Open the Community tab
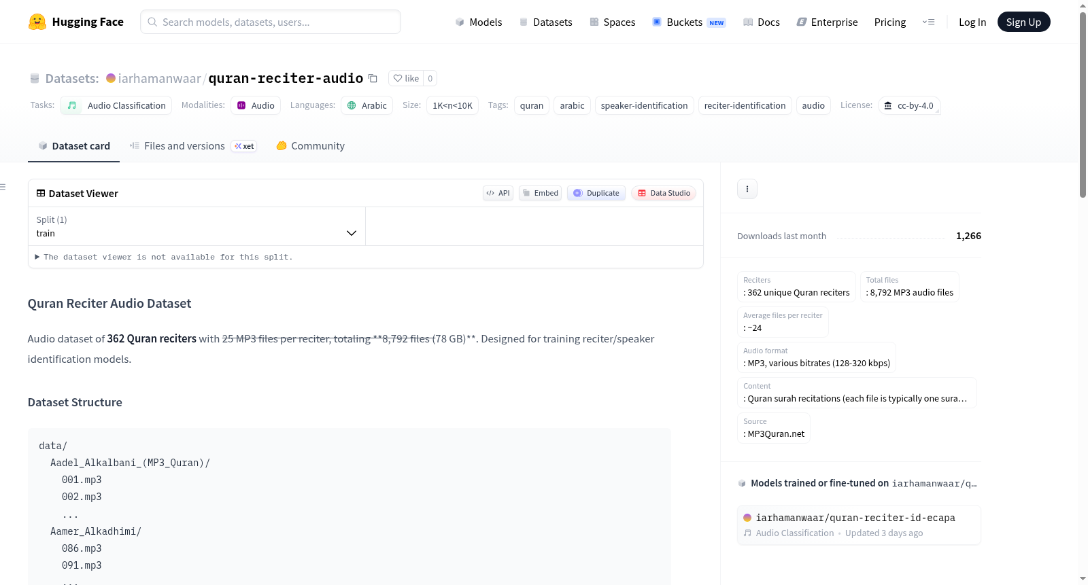Image resolution: width=1088 pixels, height=585 pixels. [310, 146]
